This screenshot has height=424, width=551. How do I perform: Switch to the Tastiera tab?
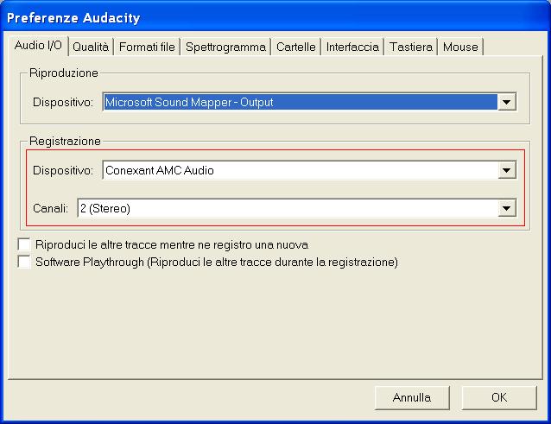tap(410, 47)
